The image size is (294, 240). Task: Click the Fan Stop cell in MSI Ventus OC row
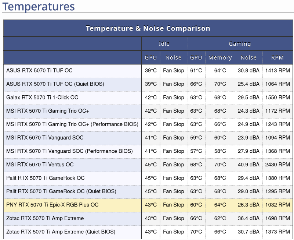[x=174, y=165]
